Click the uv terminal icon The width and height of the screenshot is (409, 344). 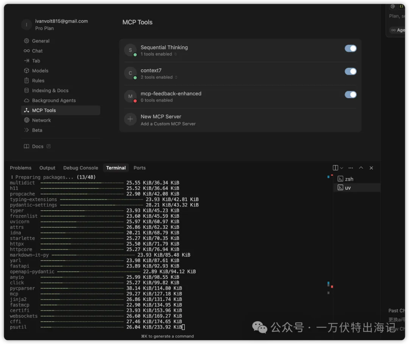(x=340, y=188)
